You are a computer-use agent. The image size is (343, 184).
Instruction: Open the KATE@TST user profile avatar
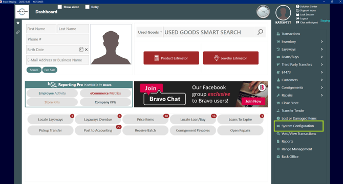coord(283,13)
